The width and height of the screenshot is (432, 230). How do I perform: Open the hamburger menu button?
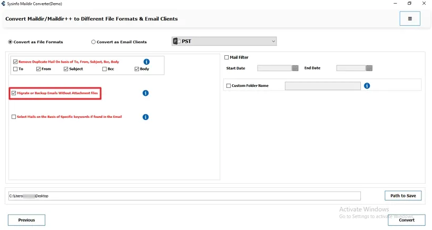[410, 18]
